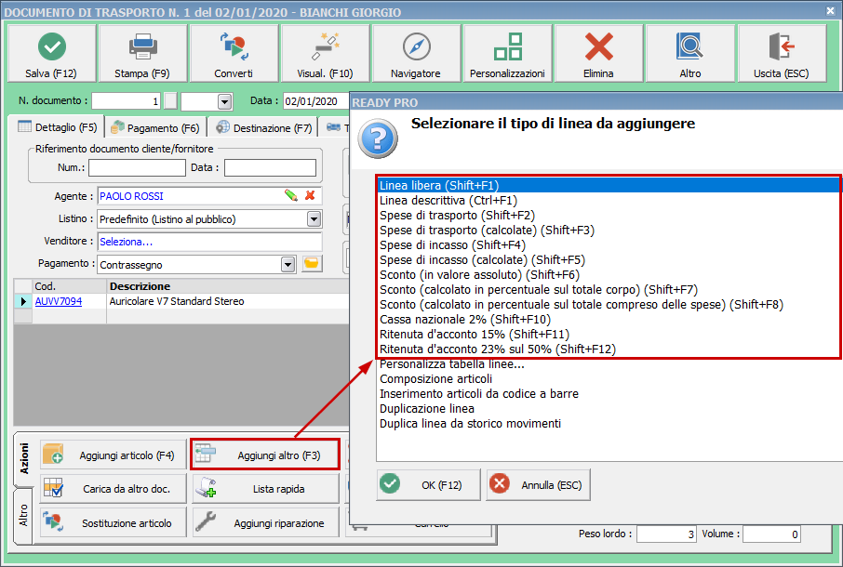This screenshot has width=843, height=567.
Task: Select Sconto (in valore assoluto) (Shift+F6)
Action: click(x=609, y=275)
